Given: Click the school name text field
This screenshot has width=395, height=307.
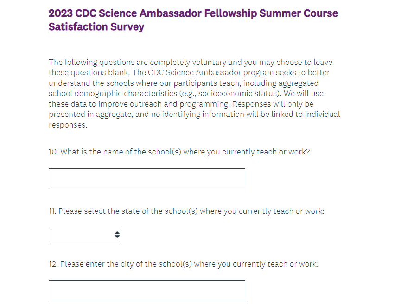Looking at the screenshot, I should pos(147,179).
